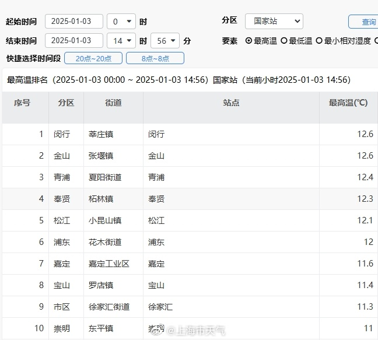Screen dimensions: 378x340
Task: Select the 最高温 radio button
Action: pos(249,41)
